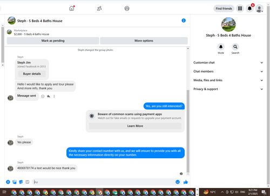Select the 'Kindly share your contact number' message
Screen dimensions: 270x196
tap(125, 153)
